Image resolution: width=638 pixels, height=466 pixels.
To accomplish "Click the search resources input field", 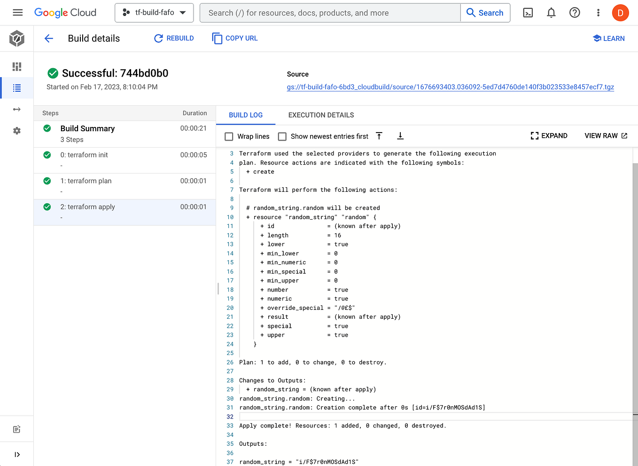I will 329,13.
